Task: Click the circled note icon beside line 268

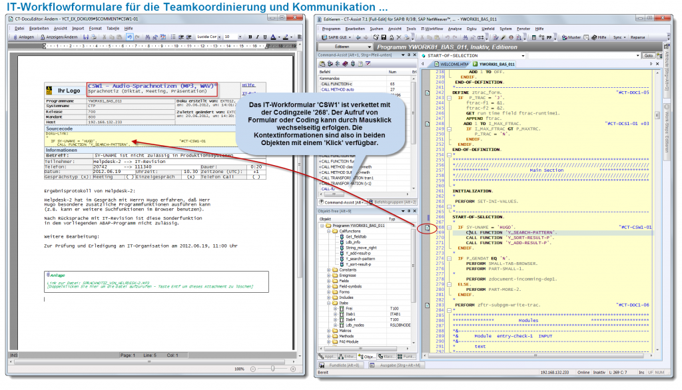Action: 427,228
